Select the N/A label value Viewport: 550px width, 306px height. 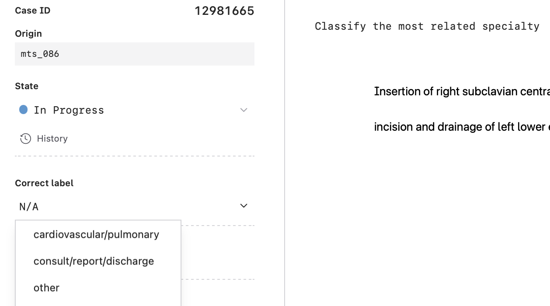28,206
